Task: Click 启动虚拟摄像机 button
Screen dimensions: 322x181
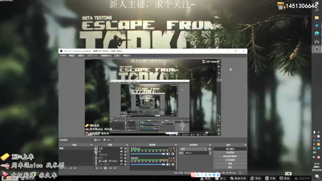Action: click(230, 156)
